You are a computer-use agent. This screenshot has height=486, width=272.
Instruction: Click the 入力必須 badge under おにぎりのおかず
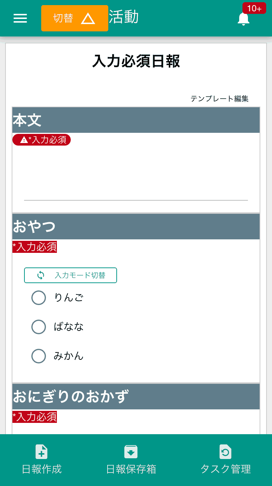[34, 417]
